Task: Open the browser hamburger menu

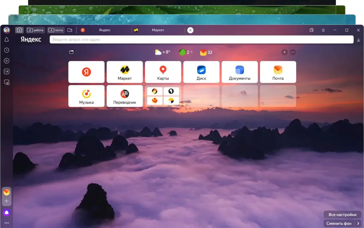Action: point(323,30)
